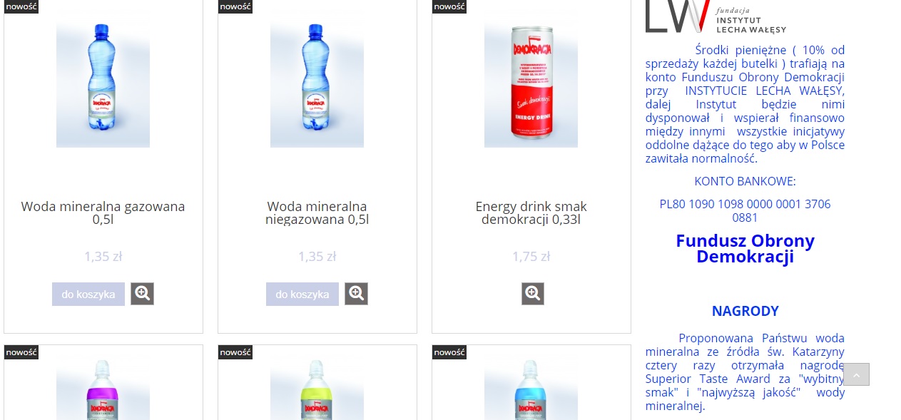Click the Fundusz Obrony Demokracji heading
This screenshot has height=420, width=901.
(x=745, y=249)
